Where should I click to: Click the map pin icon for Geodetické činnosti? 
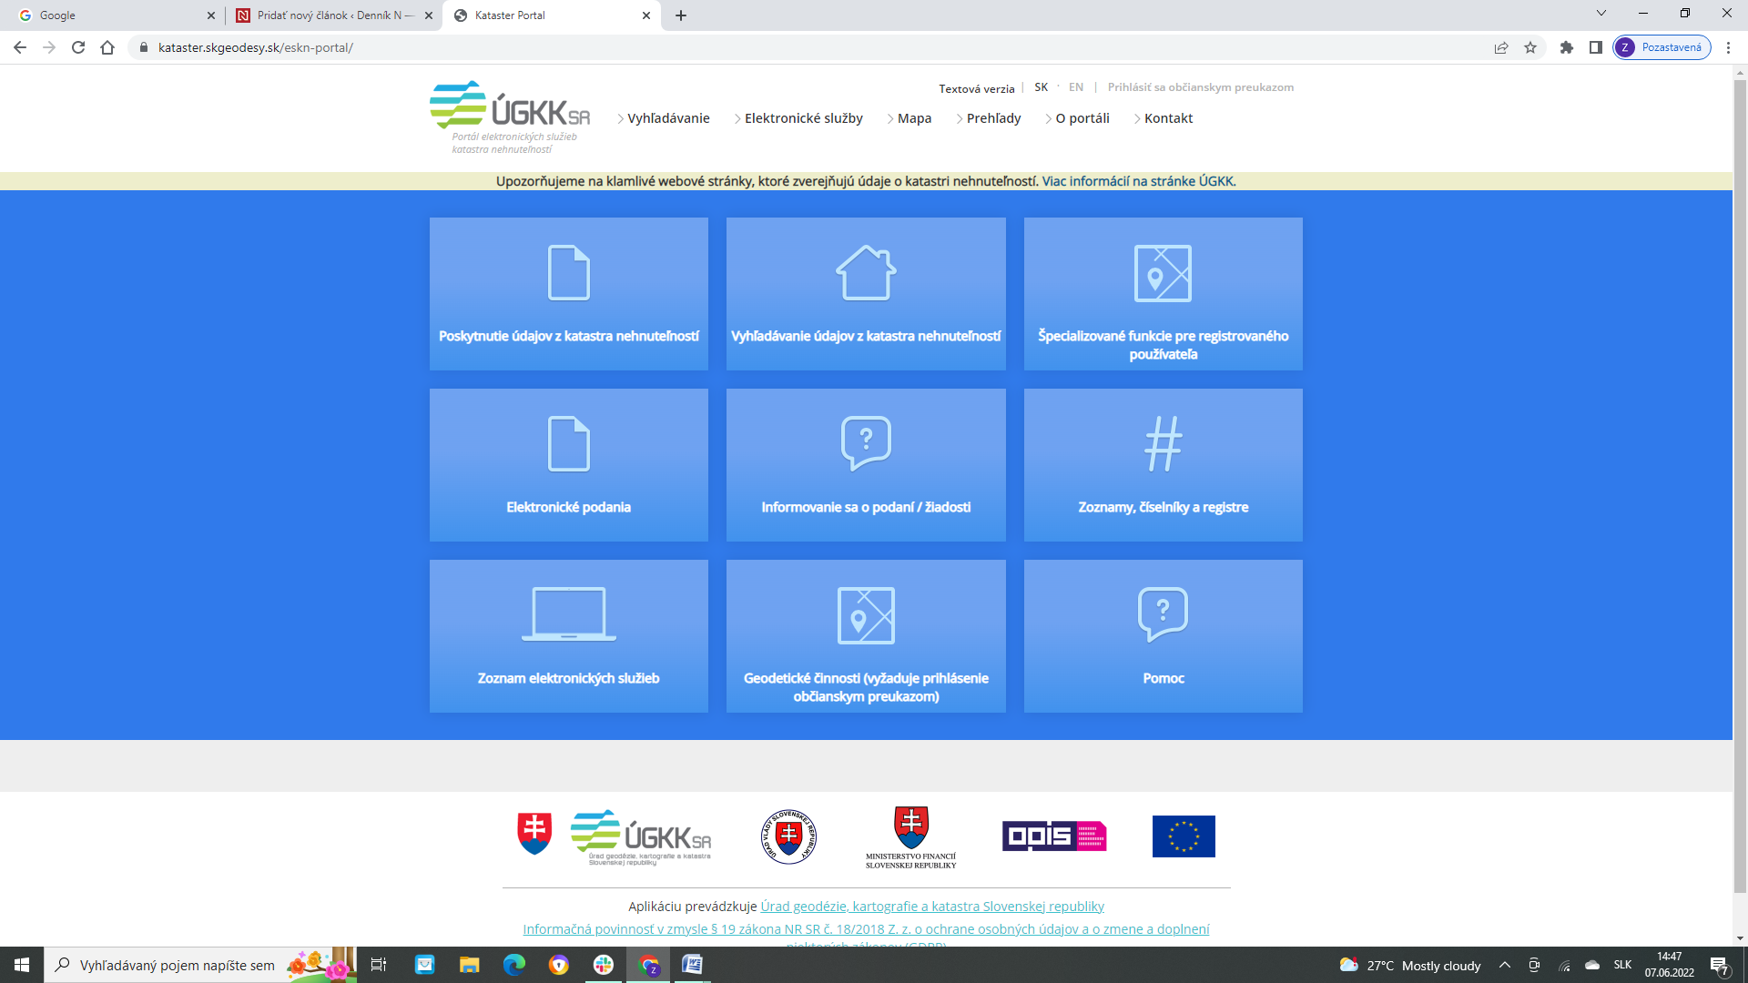[x=866, y=615]
